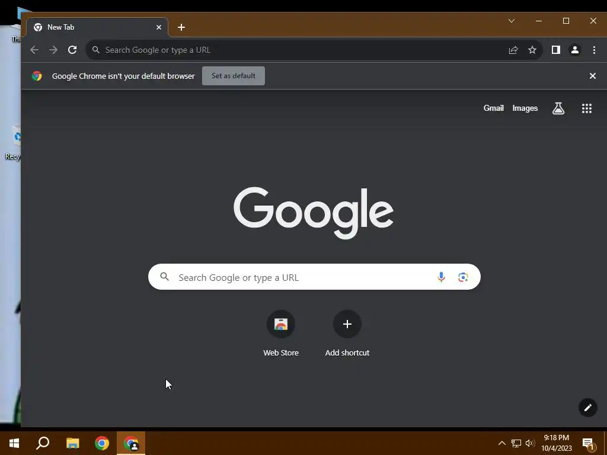Click the forward navigation arrow

[x=53, y=50]
